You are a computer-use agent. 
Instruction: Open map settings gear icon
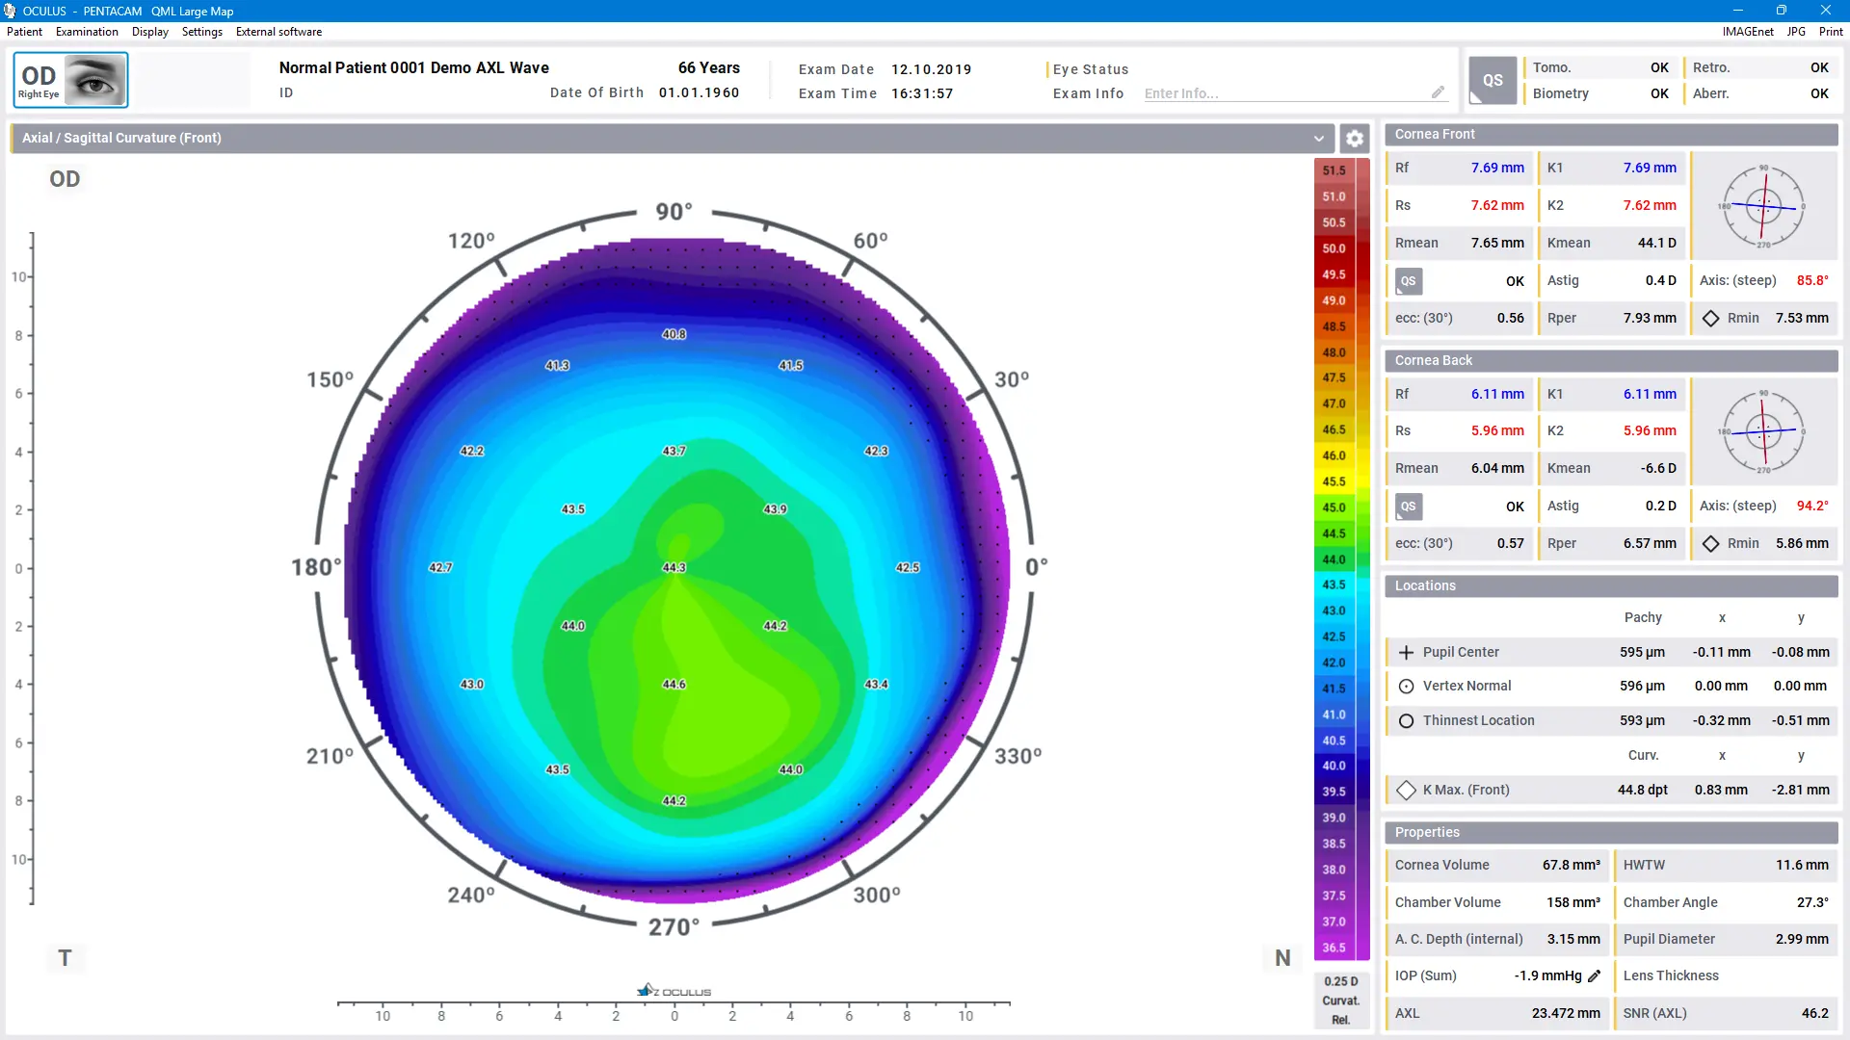click(x=1355, y=139)
